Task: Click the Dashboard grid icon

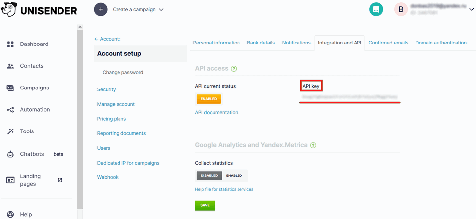Action: (x=10, y=44)
